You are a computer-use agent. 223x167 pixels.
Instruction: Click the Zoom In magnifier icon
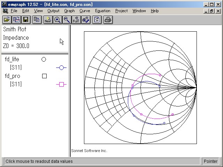pos(57,20)
